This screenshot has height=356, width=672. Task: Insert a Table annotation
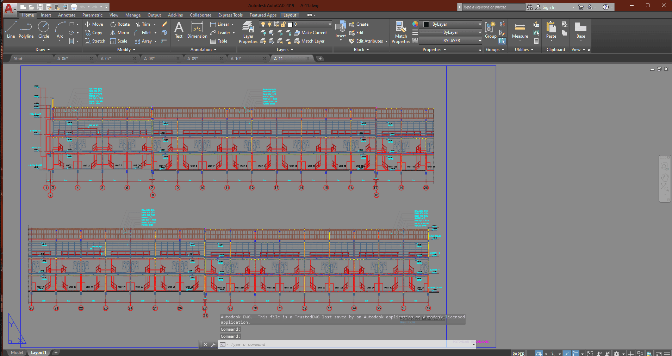point(219,41)
